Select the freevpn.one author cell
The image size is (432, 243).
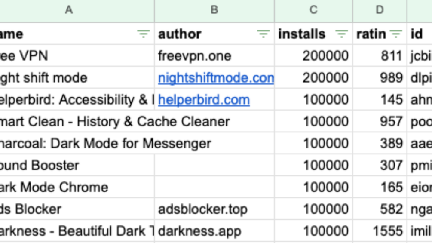[214, 55]
